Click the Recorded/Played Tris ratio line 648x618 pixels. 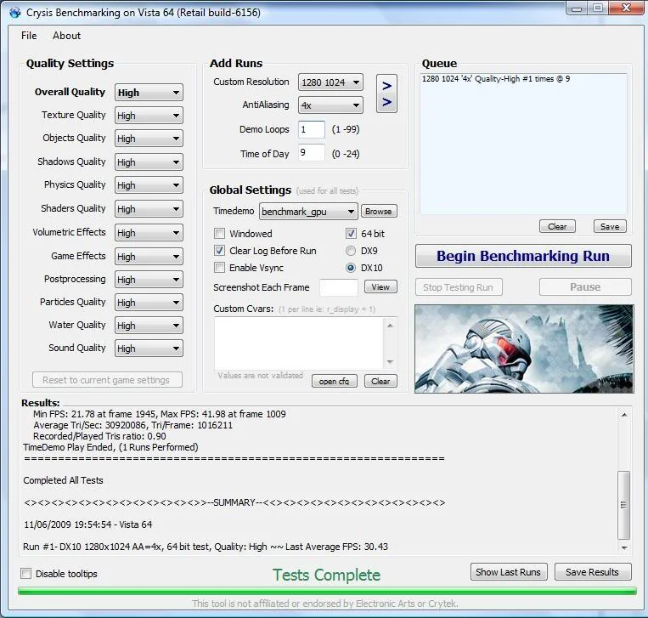click(99, 436)
